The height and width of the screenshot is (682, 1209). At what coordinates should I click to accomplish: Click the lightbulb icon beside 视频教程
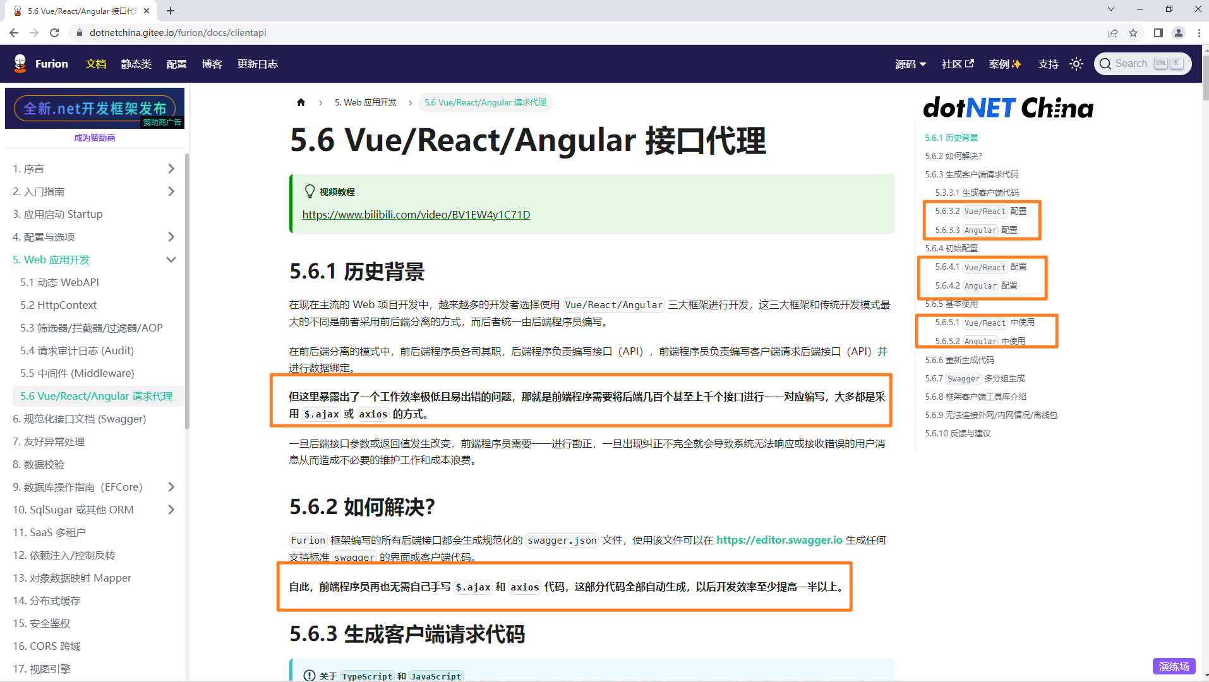point(310,191)
